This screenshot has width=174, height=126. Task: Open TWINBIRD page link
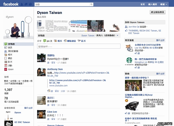coord(133,31)
